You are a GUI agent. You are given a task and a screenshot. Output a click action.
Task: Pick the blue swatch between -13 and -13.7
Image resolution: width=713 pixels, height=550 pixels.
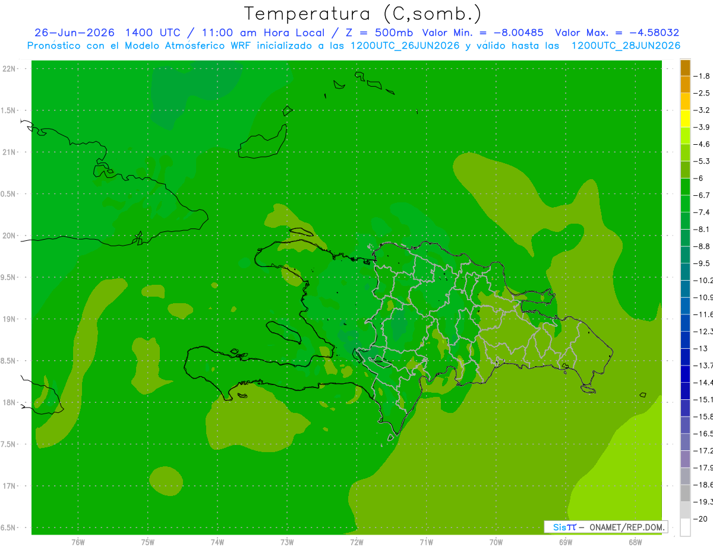(685, 357)
